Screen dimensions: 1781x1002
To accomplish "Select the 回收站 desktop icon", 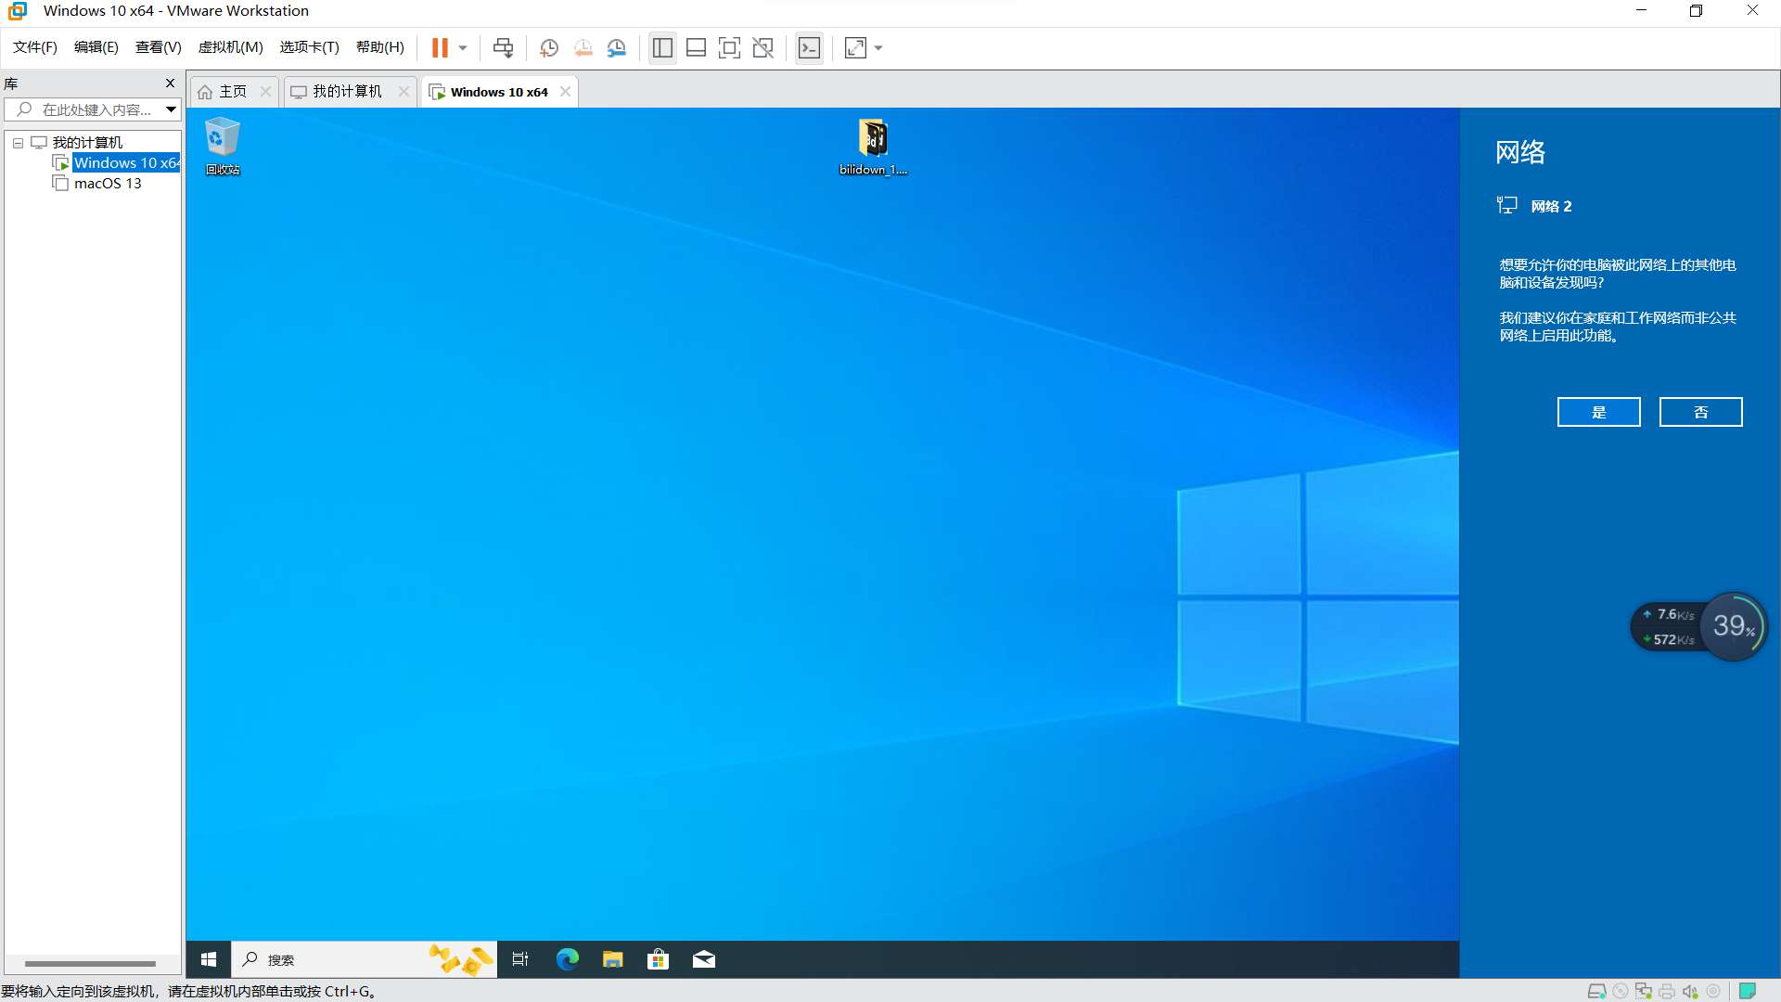I will (223, 146).
